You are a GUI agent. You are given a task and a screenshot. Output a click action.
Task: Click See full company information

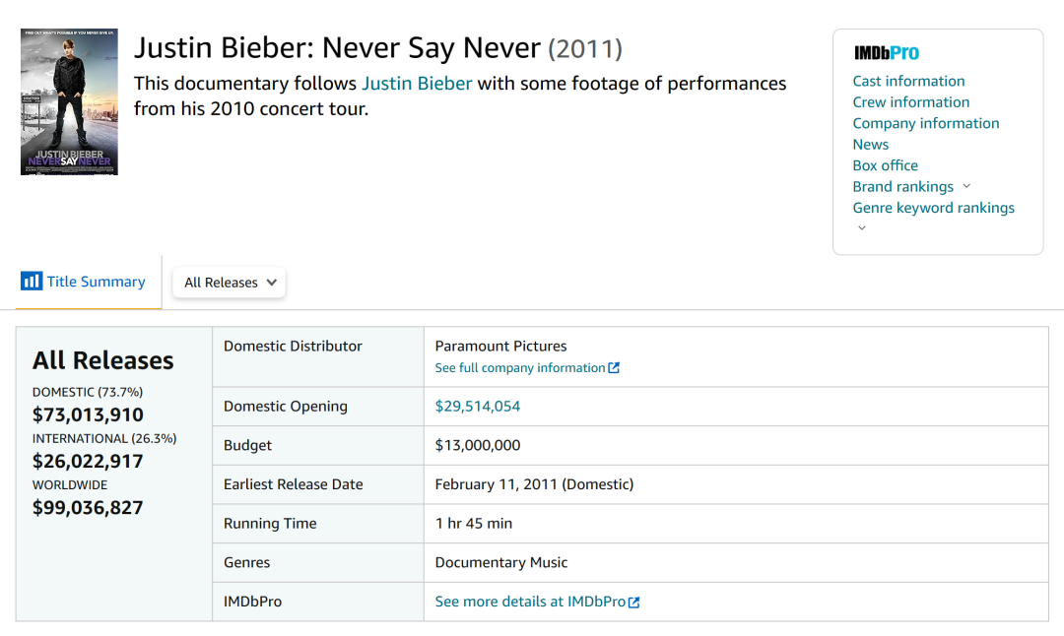520,368
